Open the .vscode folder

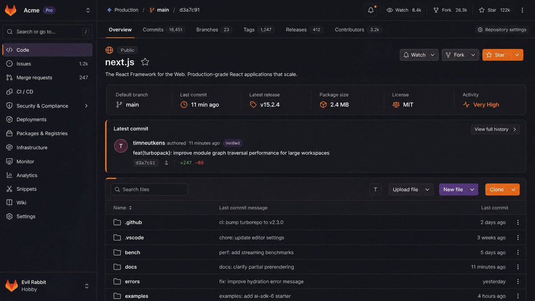(x=134, y=238)
